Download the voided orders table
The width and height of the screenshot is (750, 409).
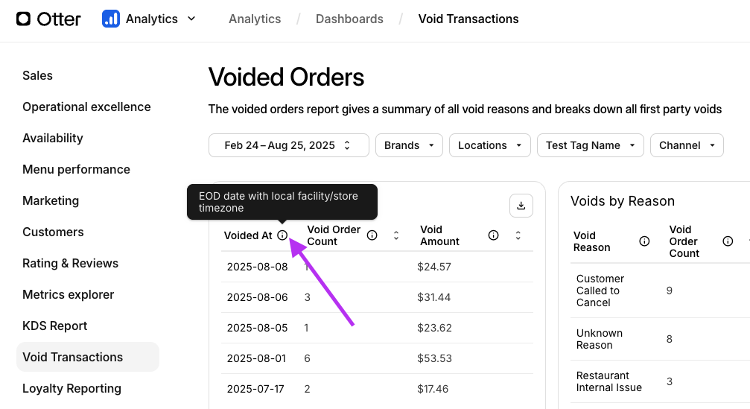click(521, 206)
